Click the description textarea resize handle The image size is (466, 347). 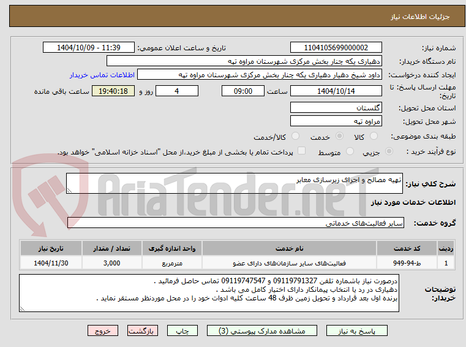69,191
